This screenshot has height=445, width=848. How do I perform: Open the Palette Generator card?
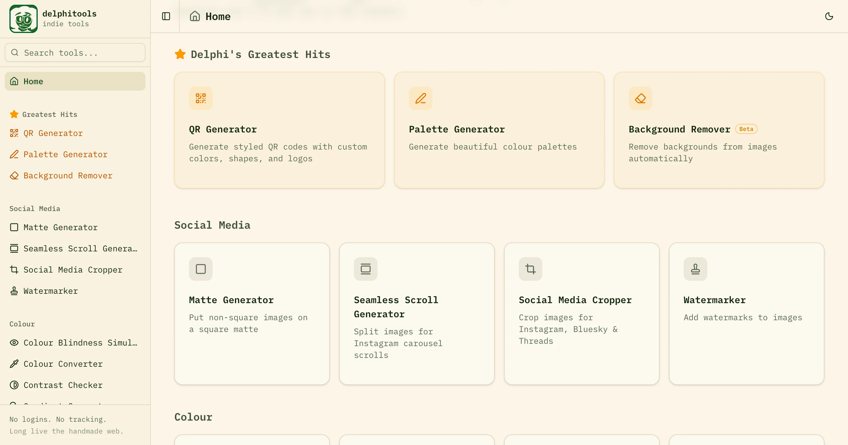pos(499,130)
